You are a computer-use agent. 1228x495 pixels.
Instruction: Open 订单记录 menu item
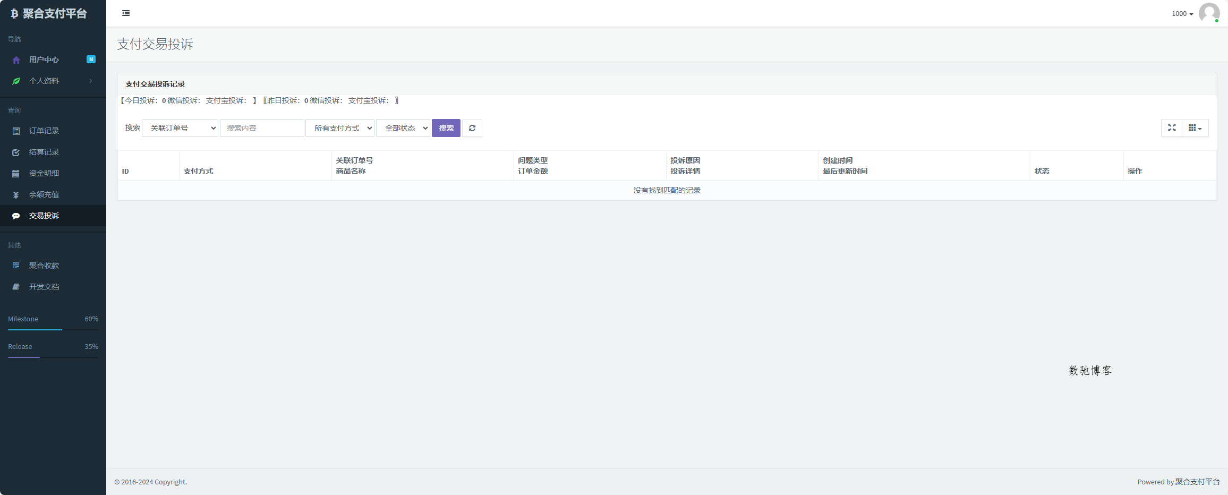click(x=53, y=131)
